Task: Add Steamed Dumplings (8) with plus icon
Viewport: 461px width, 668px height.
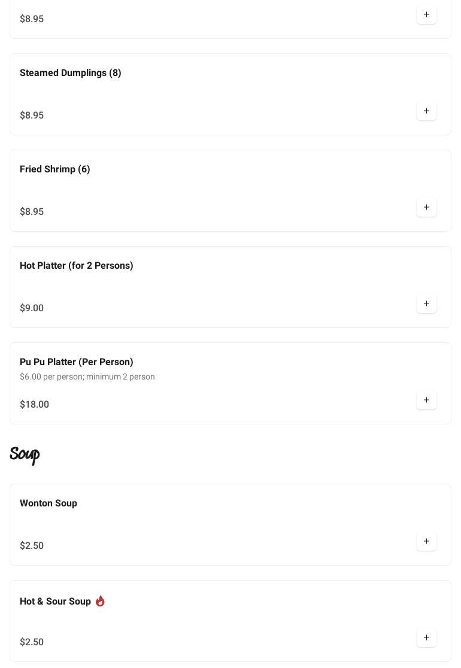Action: [x=426, y=111]
